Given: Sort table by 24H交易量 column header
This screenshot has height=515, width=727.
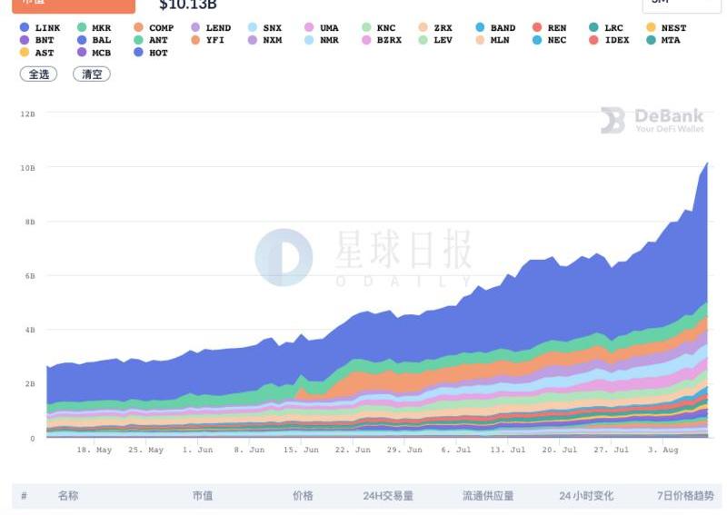Looking at the screenshot, I should [388, 496].
